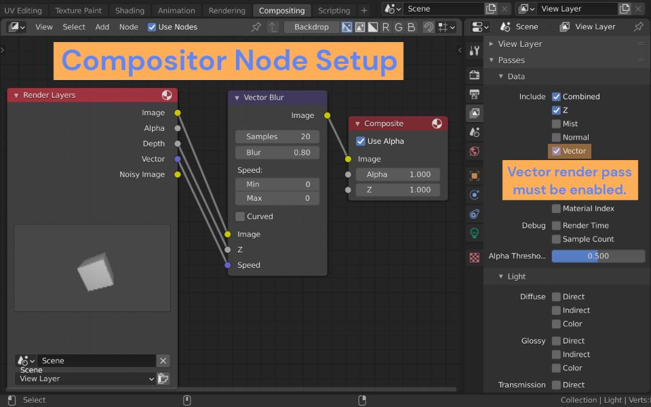Open the Add menu in the compositor
This screenshot has width=651, height=407.
point(102,27)
